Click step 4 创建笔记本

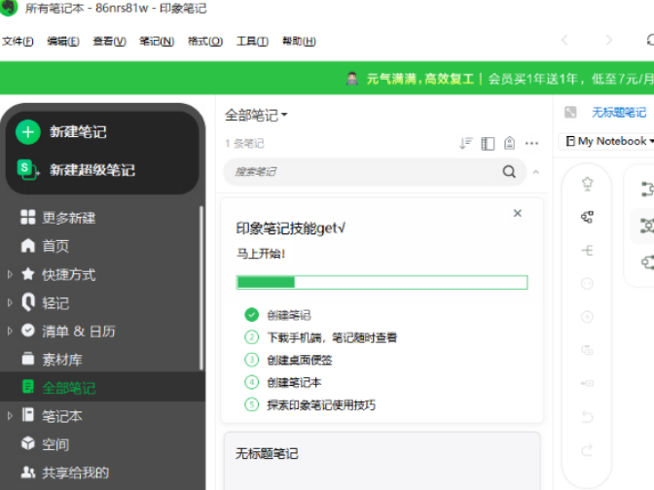coord(294,382)
